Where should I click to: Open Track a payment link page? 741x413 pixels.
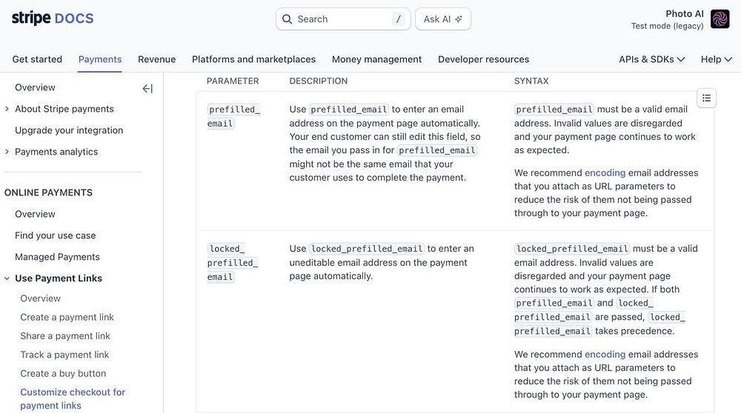point(64,355)
